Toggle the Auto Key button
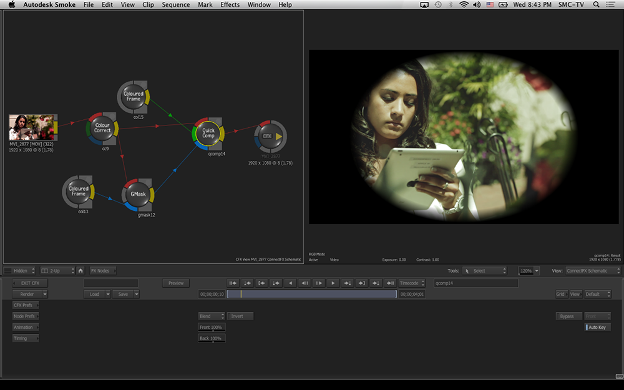The height and width of the screenshot is (390, 624). (597, 327)
